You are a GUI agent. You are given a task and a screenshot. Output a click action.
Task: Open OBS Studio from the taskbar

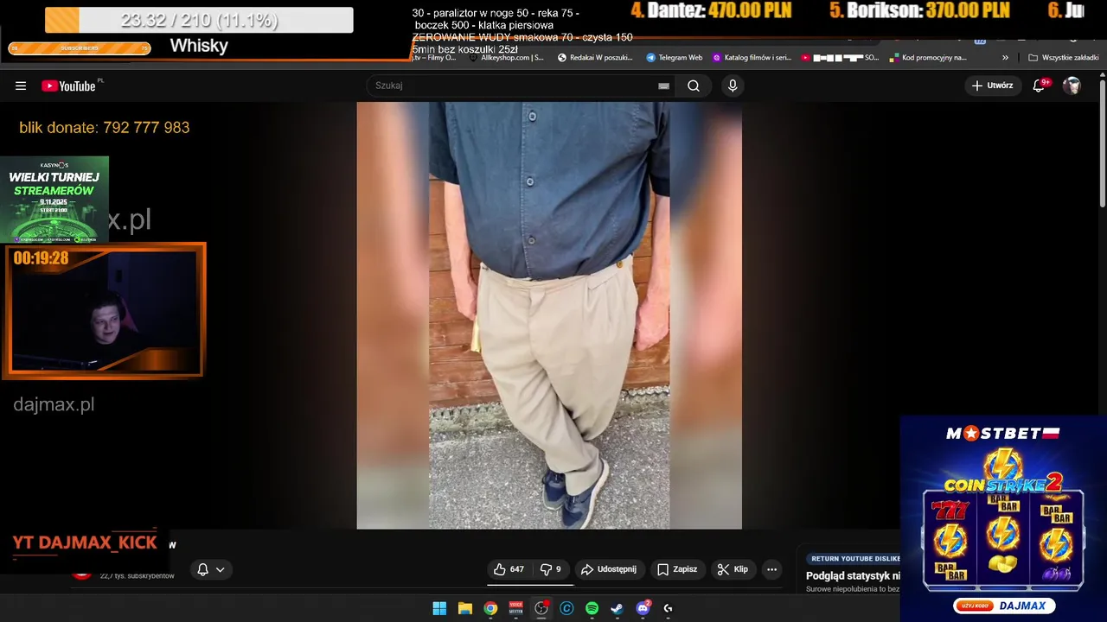coord(541,608)
